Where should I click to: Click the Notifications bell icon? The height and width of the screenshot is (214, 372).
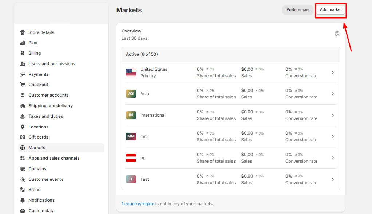pyautogui.click(x=23, y=200)
